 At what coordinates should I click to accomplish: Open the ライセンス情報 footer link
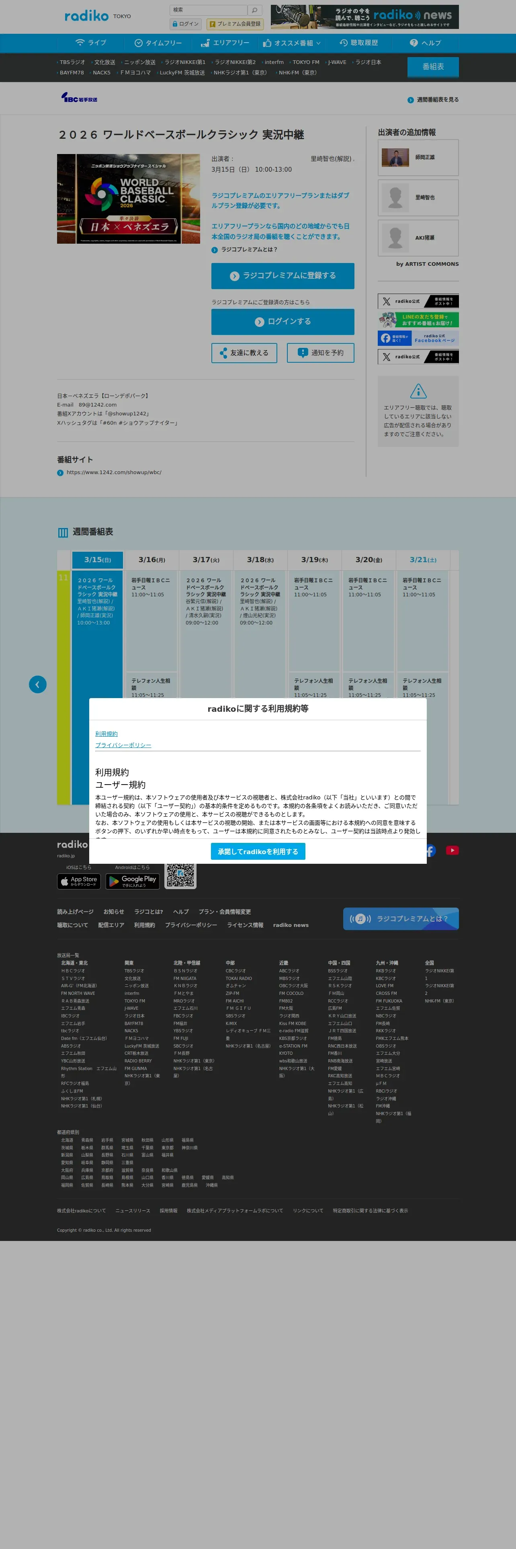click(x=245, y=925)
